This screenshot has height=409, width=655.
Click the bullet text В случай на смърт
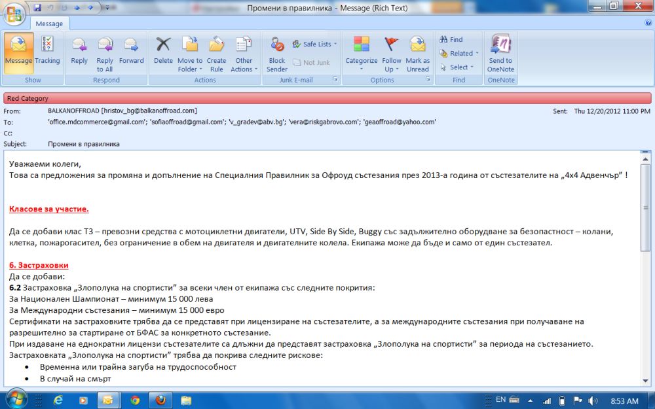(x=75, y=378)
